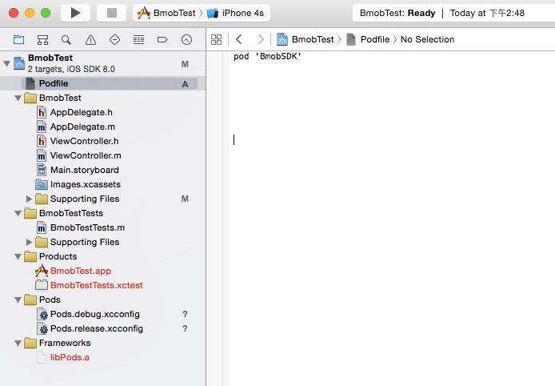Collapse the BmobTestTests group

point(18,213)
